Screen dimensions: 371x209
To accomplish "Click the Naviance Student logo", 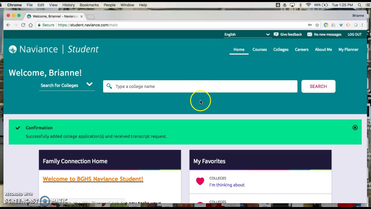I will click(x=54, y=49).
